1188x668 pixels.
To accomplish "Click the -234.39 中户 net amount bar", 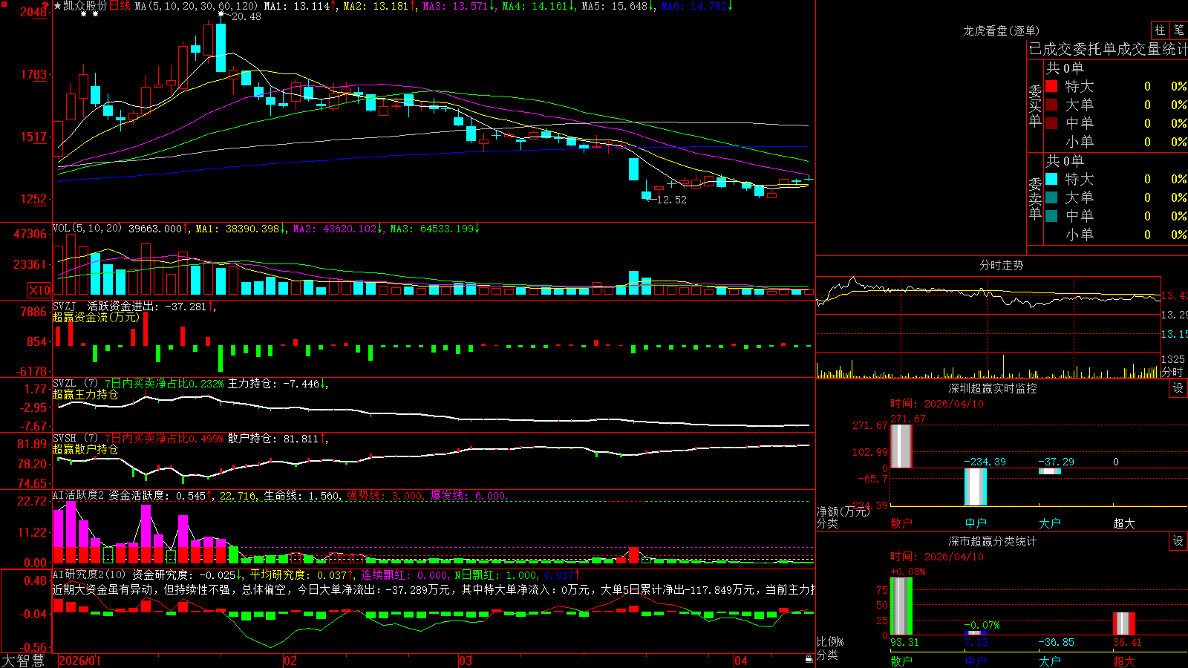I will (976, 487).
